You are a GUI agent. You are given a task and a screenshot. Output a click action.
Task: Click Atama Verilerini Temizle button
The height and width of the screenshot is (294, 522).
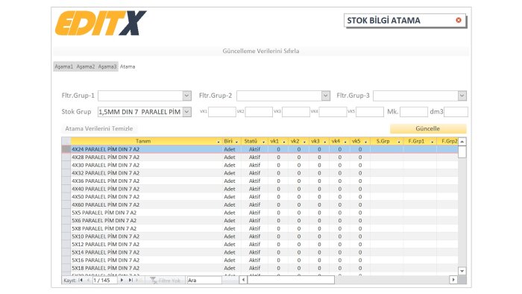99,128
